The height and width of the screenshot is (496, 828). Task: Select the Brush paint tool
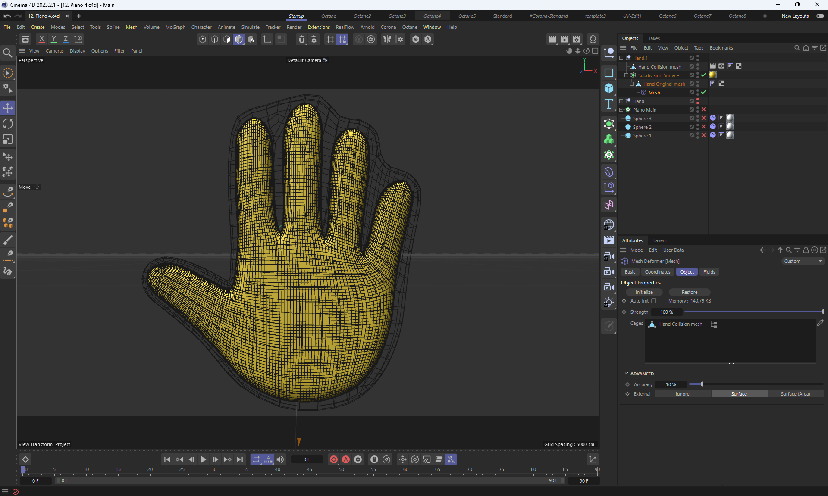click(8, 240)
